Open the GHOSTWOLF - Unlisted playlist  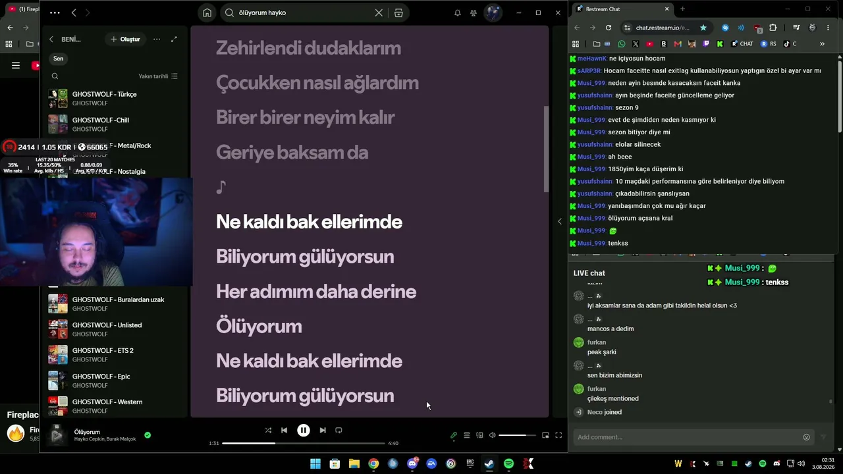[112, 329]
